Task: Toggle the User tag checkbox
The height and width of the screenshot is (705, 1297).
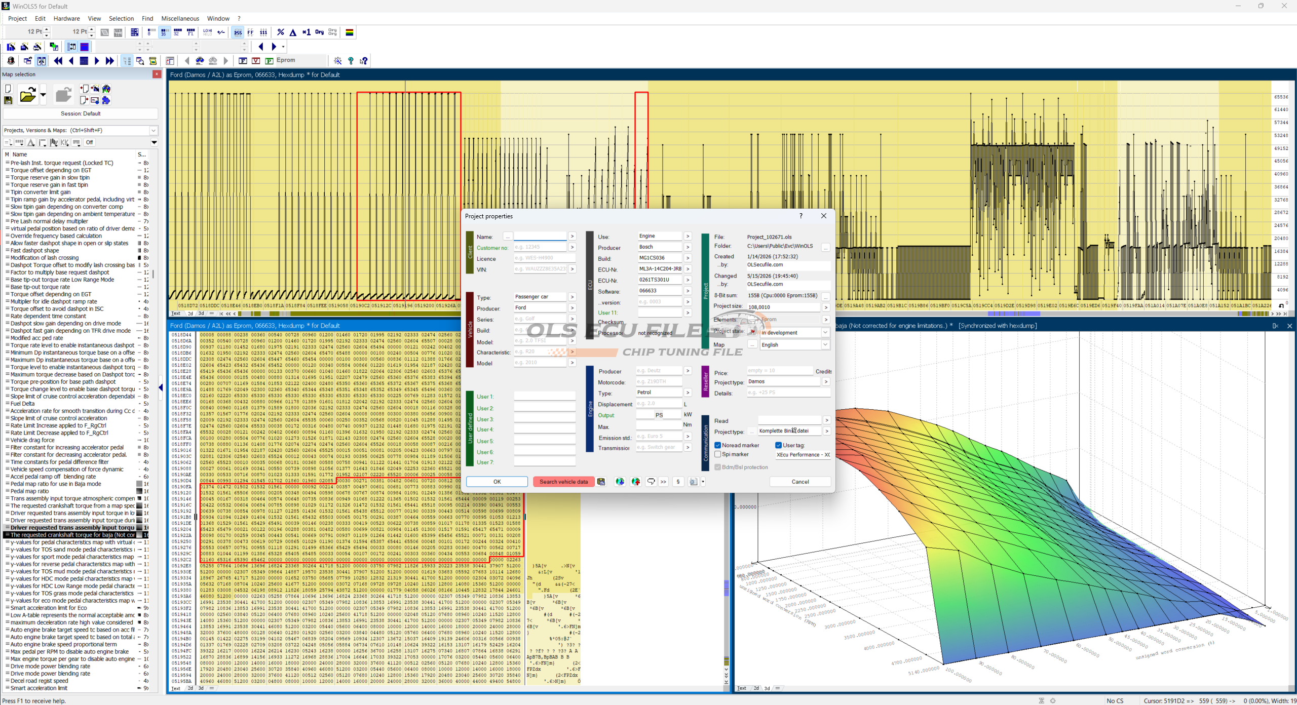Action: (779, 445)
